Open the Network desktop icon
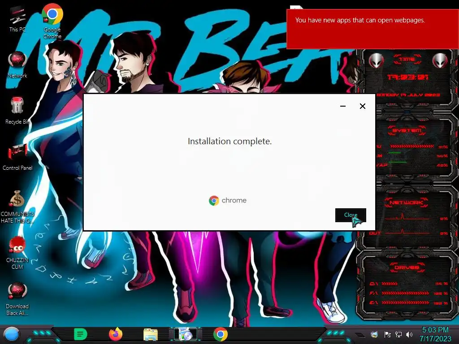459x344 pixels. [x=17, y=65]
